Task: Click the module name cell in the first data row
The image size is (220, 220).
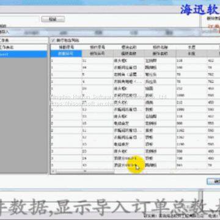Action: click(x=129, y=61)
